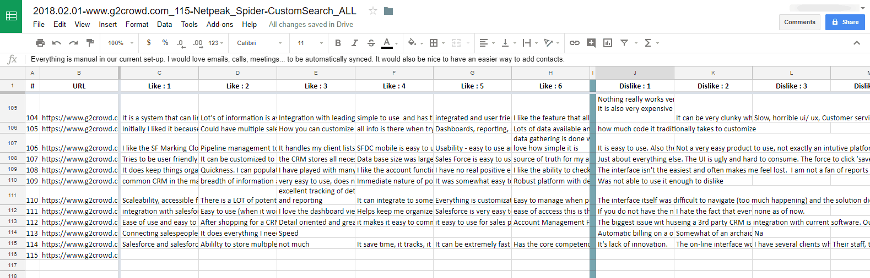Select column J header
Viewport: 870px width, 278px height.
coord(635,73)
